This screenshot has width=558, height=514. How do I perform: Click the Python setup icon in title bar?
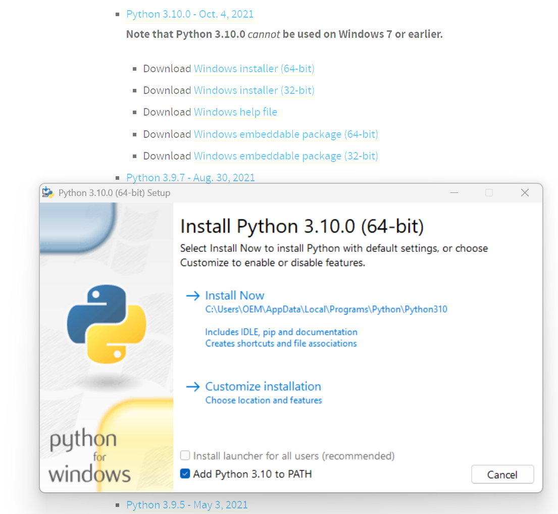click(x=47, y=192)
